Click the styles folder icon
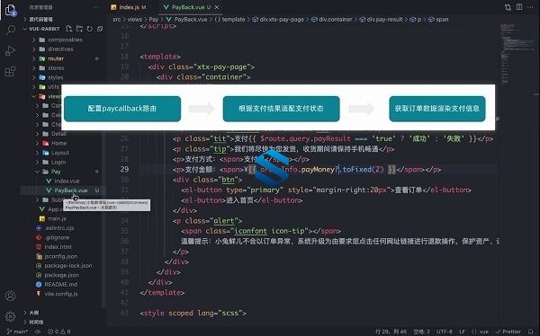This screenshot has height=336, width=540. click(42, 77)
